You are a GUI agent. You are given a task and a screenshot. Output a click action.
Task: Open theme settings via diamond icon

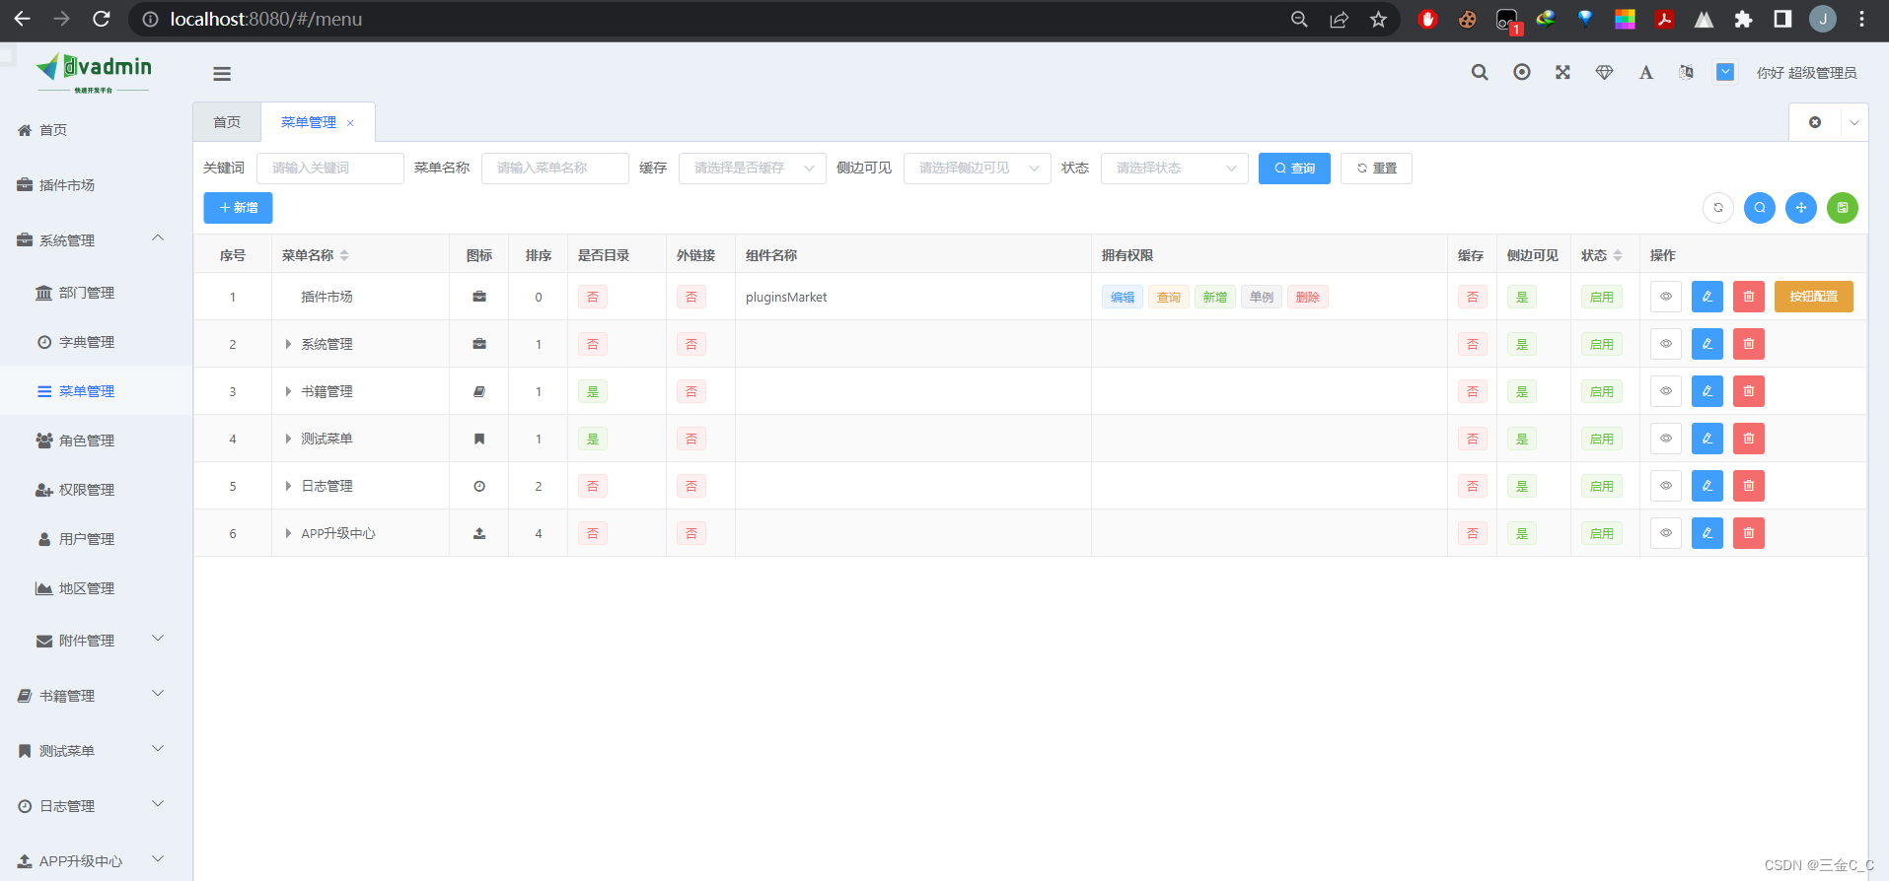pyautogui.click(x=1605, y=72)
